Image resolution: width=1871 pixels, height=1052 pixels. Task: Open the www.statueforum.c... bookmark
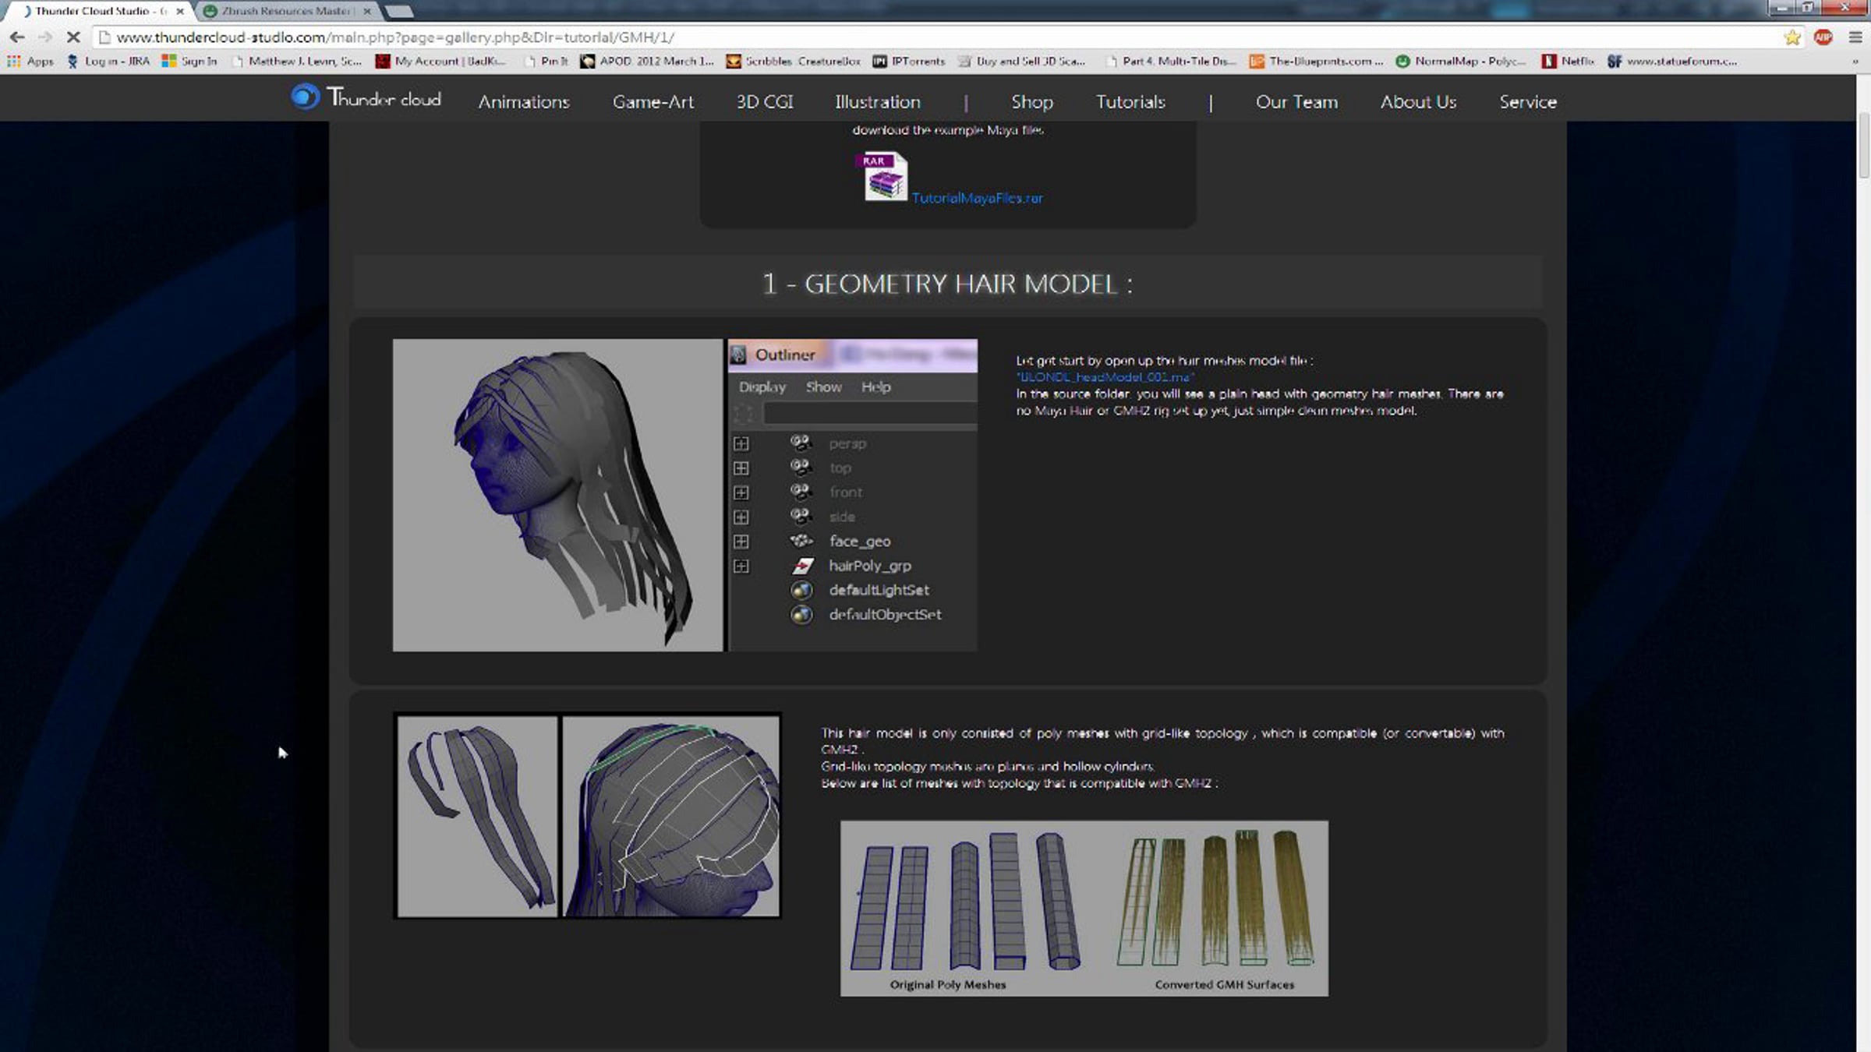[1672, 61]
